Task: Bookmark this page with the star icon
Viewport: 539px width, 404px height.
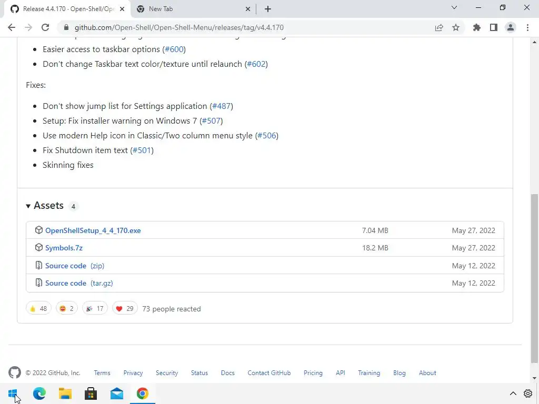Action: [x=456, y=27]
